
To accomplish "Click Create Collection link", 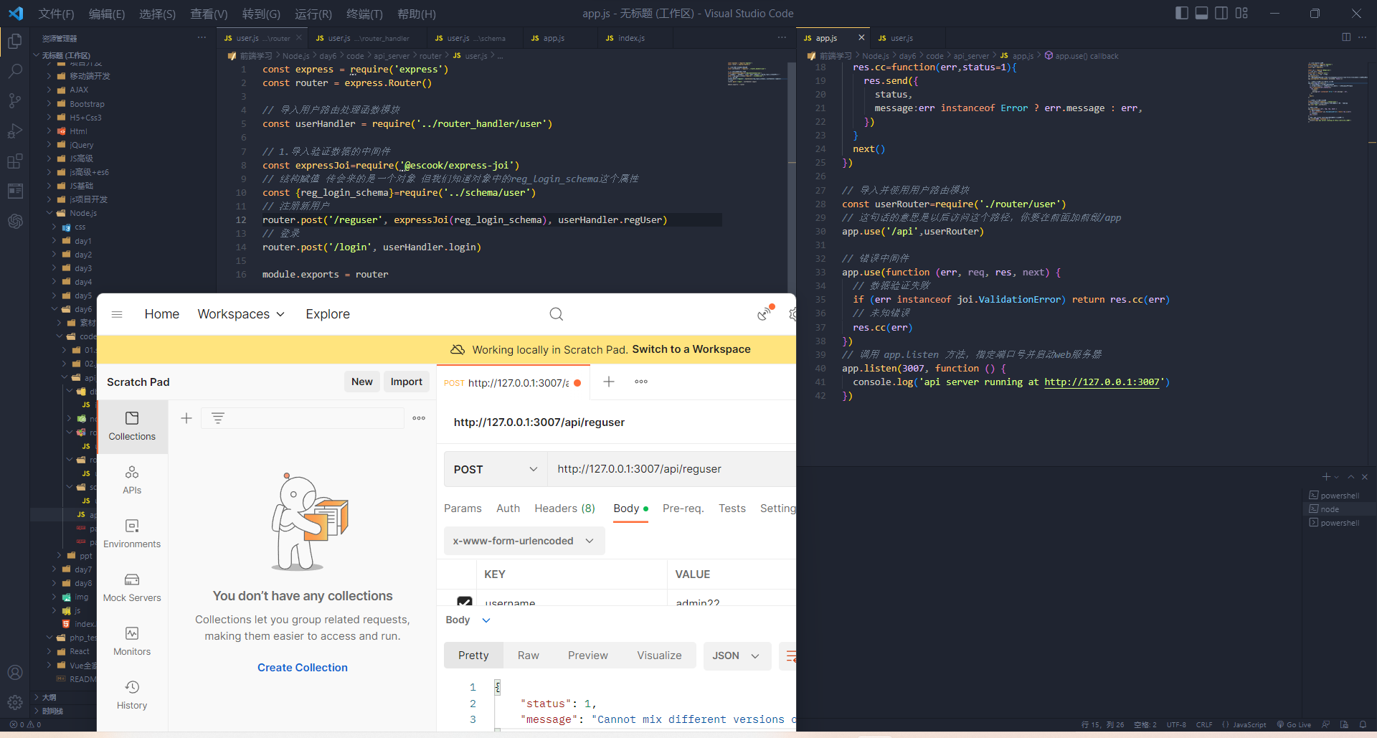I will [303, 668].
